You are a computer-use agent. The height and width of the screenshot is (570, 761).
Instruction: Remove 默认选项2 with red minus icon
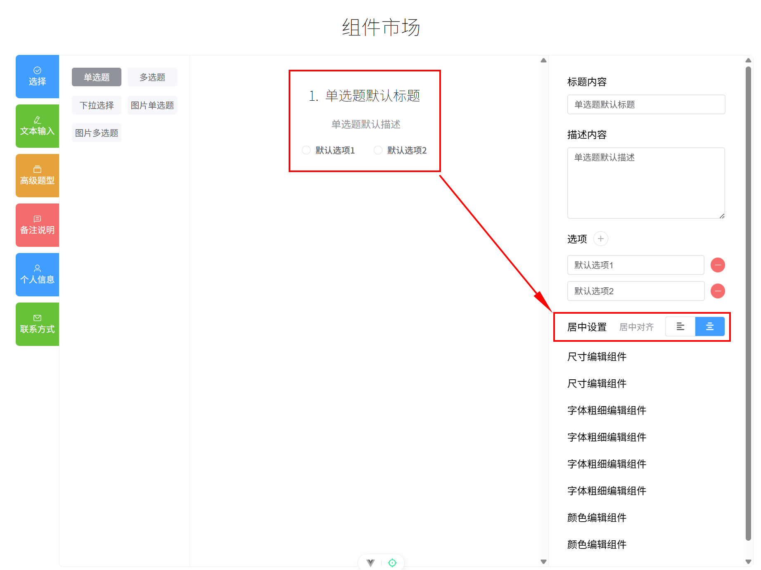click(x=718, y=291)
